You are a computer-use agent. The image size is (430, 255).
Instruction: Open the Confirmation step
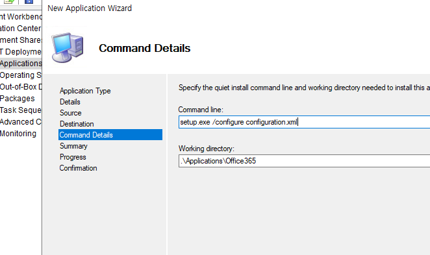(78, 168)
